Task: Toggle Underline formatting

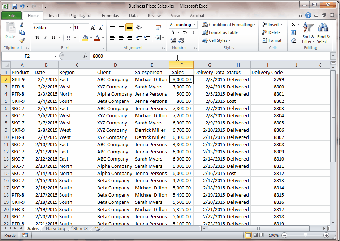Action: point(53,38)
